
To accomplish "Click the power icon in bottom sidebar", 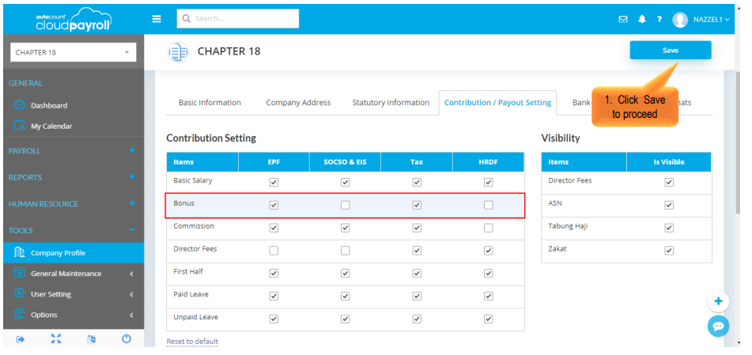I will point(127,338).
